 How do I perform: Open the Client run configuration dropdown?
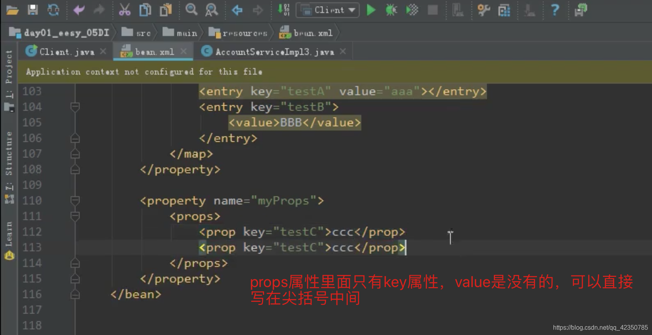(x=328, y=10)
